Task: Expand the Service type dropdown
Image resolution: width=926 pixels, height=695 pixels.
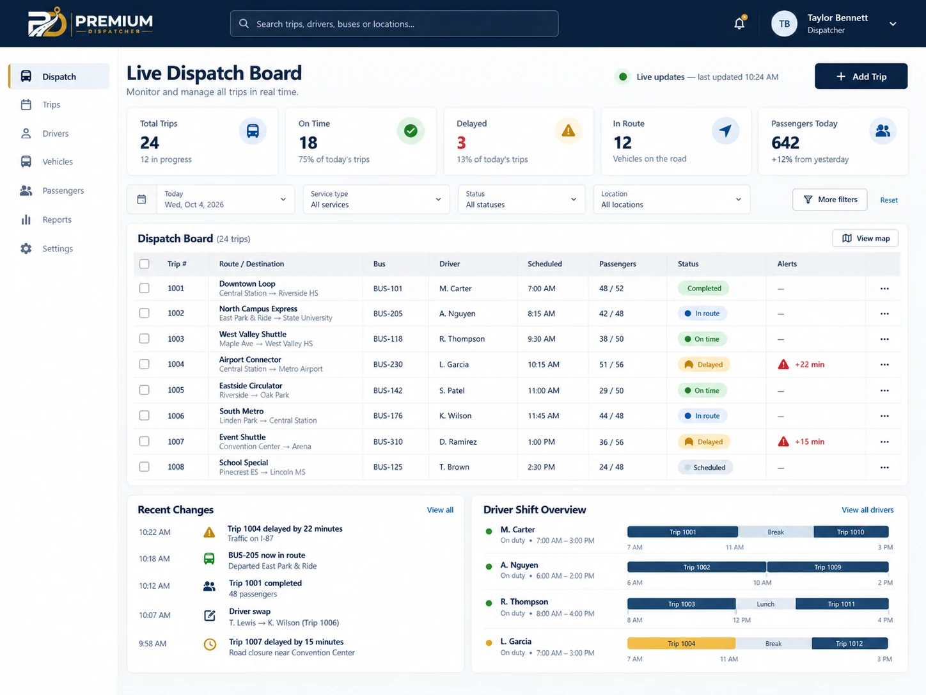Action: click(376, 200)
